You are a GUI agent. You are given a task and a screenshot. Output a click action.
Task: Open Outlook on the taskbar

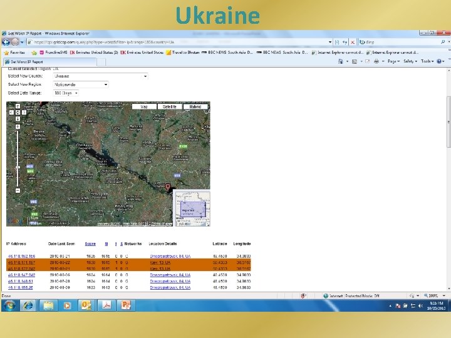coord(86,305)
